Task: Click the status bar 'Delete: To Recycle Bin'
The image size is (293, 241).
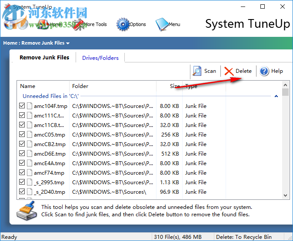Action: pos(244,237)
